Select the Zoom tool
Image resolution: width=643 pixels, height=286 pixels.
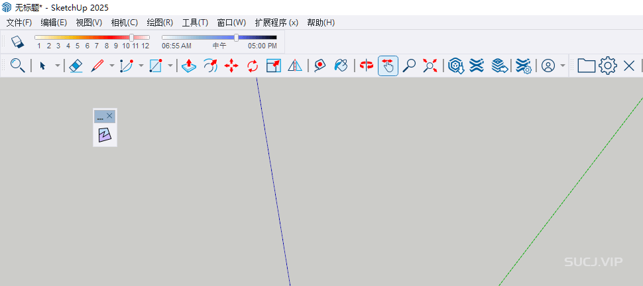pos(409,66)
